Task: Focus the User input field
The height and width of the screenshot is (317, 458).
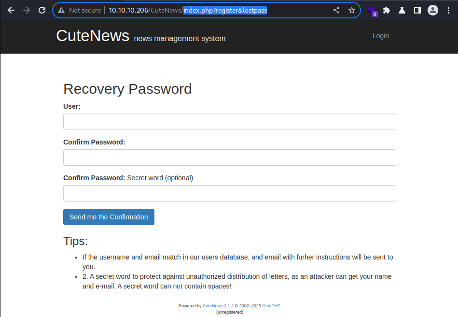Action: [230, 122]
